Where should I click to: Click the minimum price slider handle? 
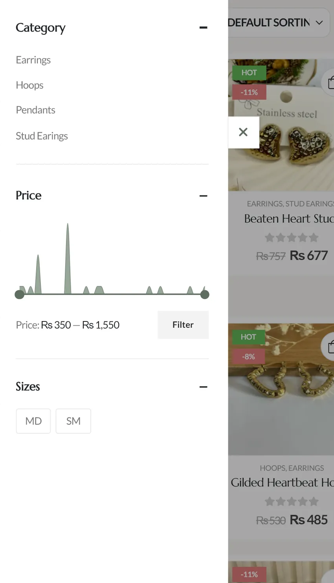19,294
